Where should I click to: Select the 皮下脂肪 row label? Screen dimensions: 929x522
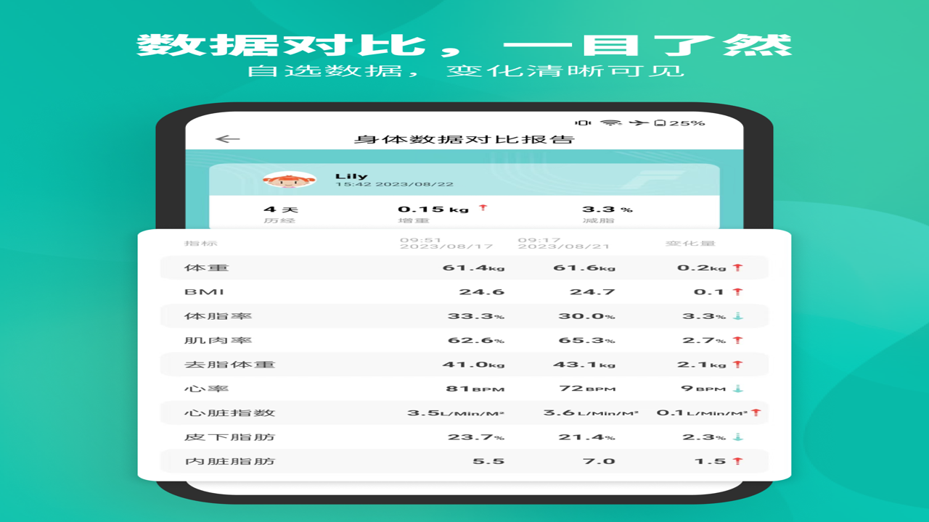229,437
